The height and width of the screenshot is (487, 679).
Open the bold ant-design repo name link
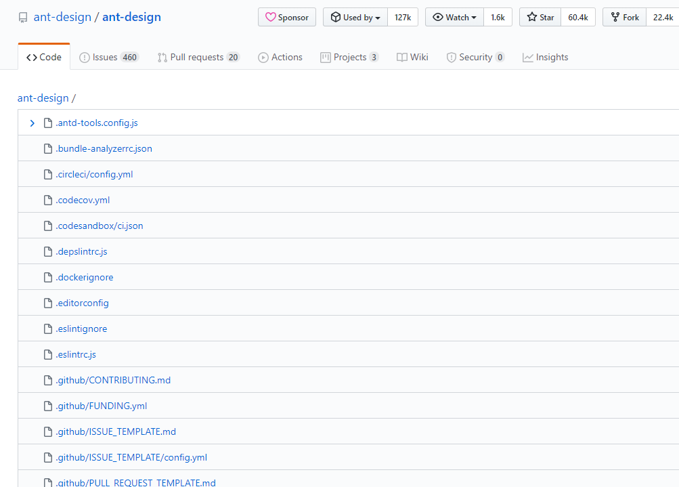[131, 18]
